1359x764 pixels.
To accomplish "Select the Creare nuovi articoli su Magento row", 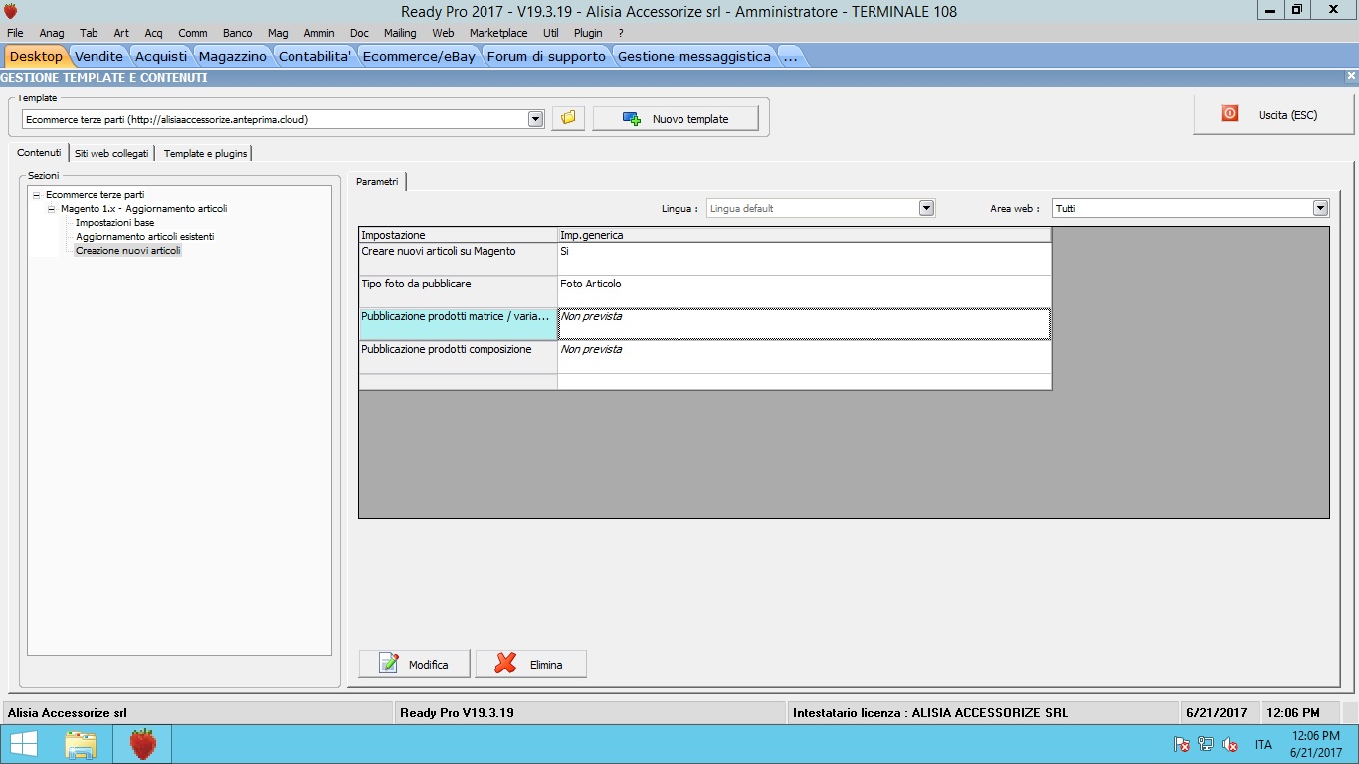I will (x=704, y=259).
